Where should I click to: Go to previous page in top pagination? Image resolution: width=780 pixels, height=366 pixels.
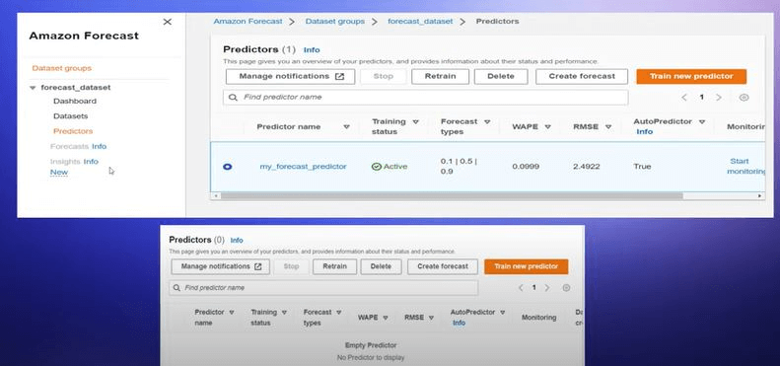[684, 97]
